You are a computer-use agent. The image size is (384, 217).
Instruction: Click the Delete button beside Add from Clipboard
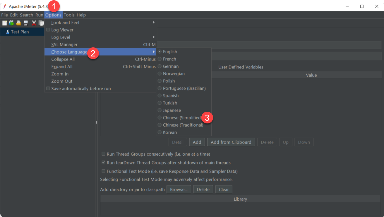[x=267, y=142]
